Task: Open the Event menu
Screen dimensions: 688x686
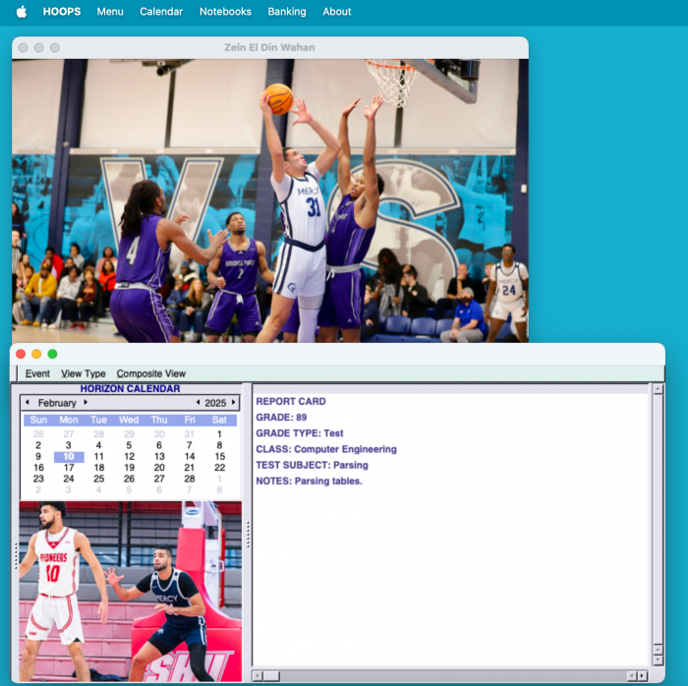Action: [x=37, y=373]
